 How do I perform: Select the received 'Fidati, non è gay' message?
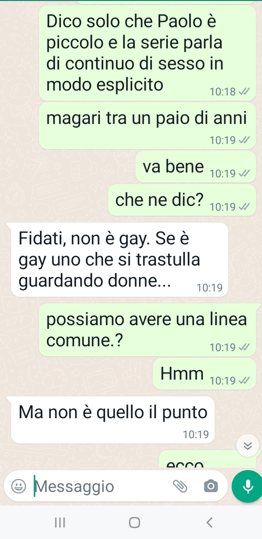tap(120, 259)
